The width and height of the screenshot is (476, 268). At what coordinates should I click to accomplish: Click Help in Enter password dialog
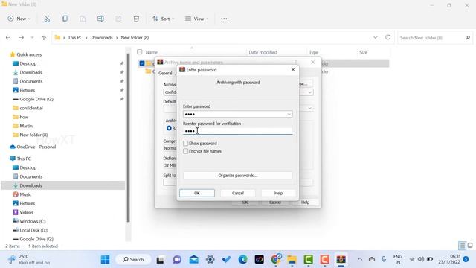278,193
